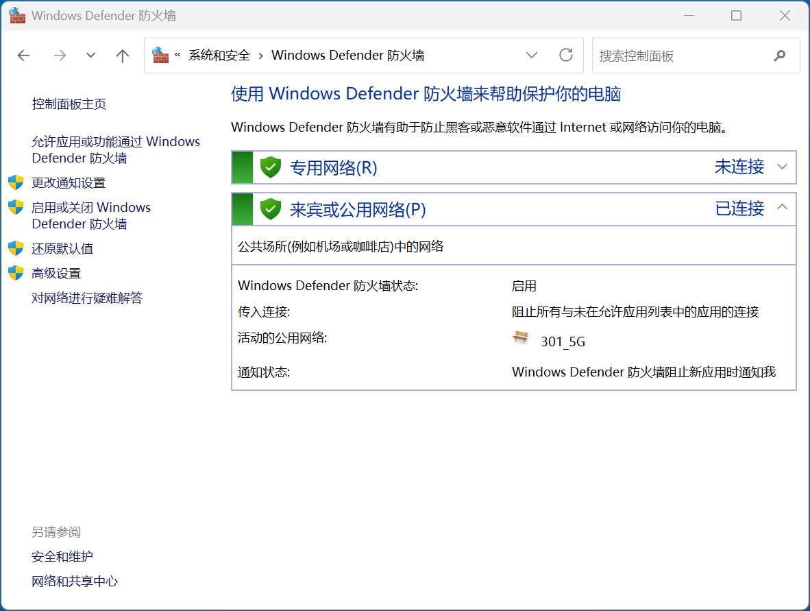Maximize the firewall window
This screenshot has width=810, height=611.
pos(736,16)
